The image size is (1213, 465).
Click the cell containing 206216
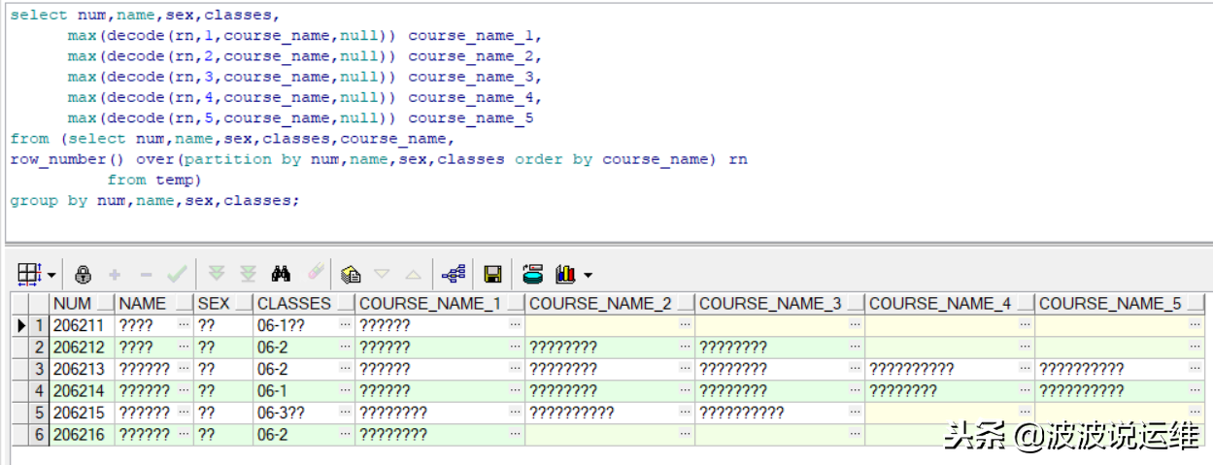83,435
